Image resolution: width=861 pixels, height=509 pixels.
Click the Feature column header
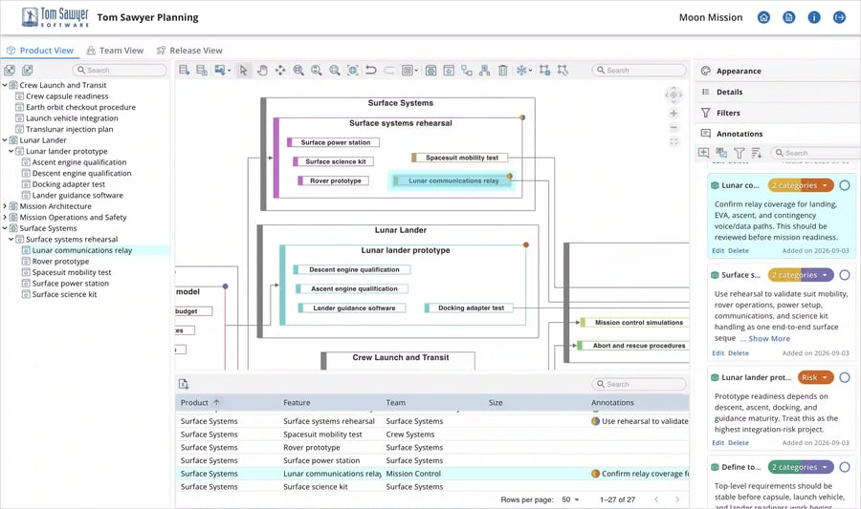(x=297, y=403)
